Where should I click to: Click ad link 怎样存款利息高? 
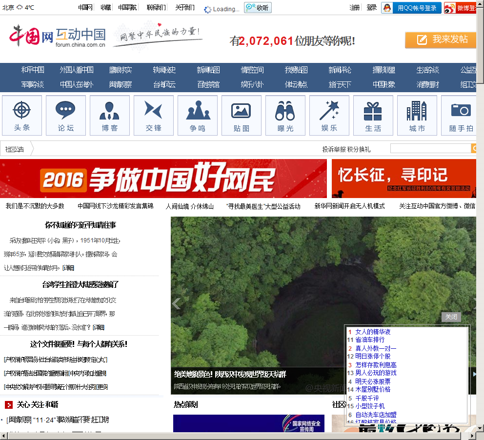click(376, 365)
